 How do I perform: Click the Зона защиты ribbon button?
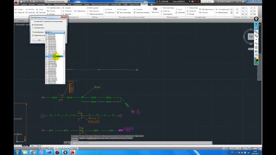click(166, 14)
